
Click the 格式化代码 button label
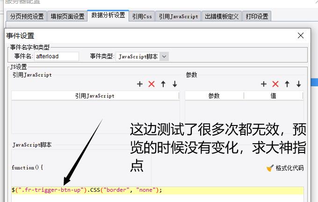coord(289,168)
